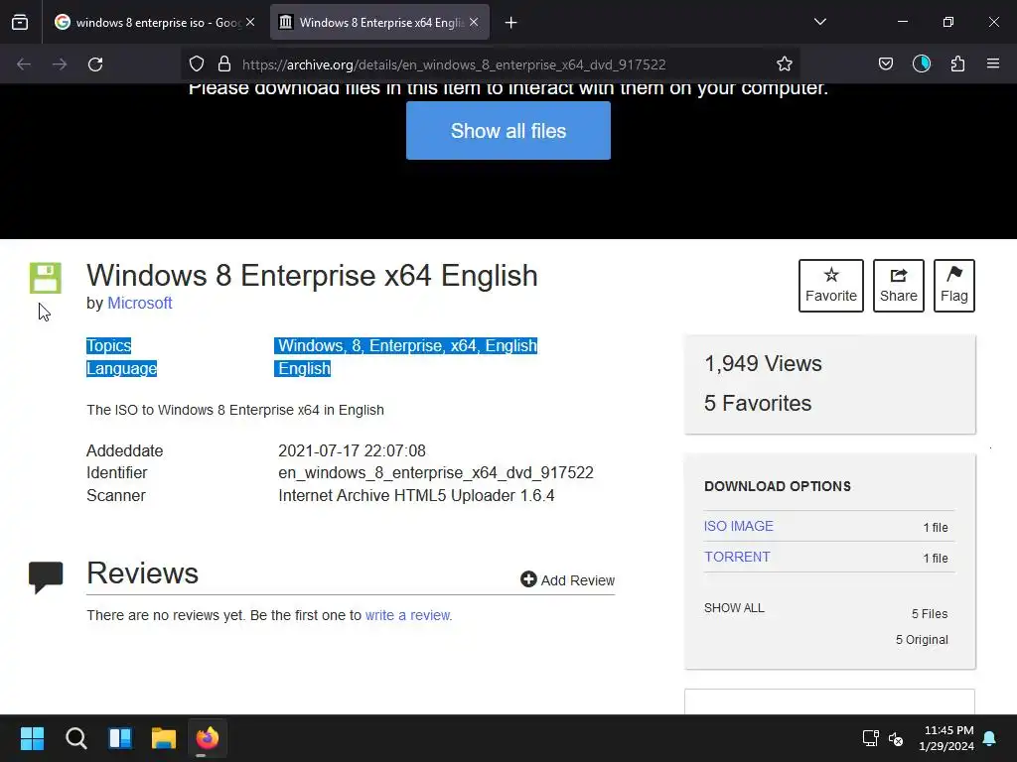Follow the write a review link
1017x762 pixels.
coord(407,615)
